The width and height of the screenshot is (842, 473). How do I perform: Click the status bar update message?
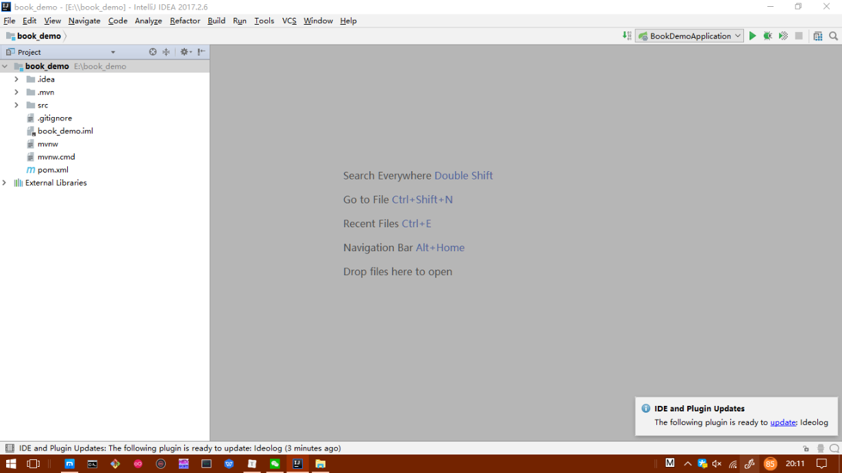coord(179,448)
